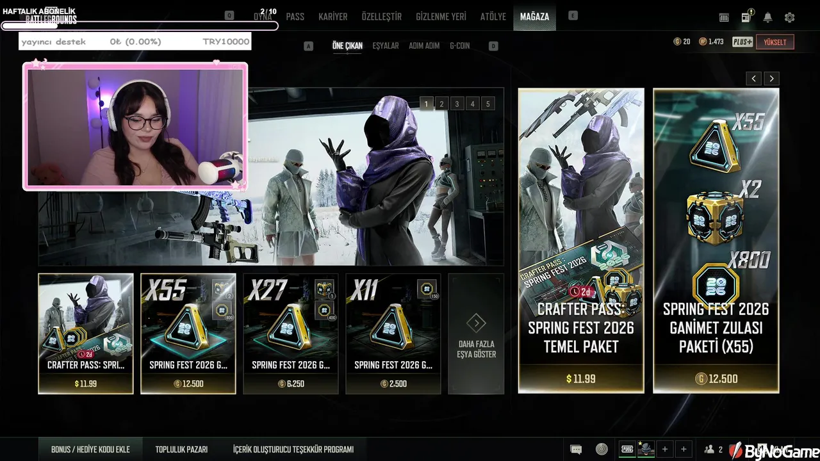The image size is (820, 461).
Task: Open the KARİYER tab
Action: pyautogui.click(x=333, y=17)
